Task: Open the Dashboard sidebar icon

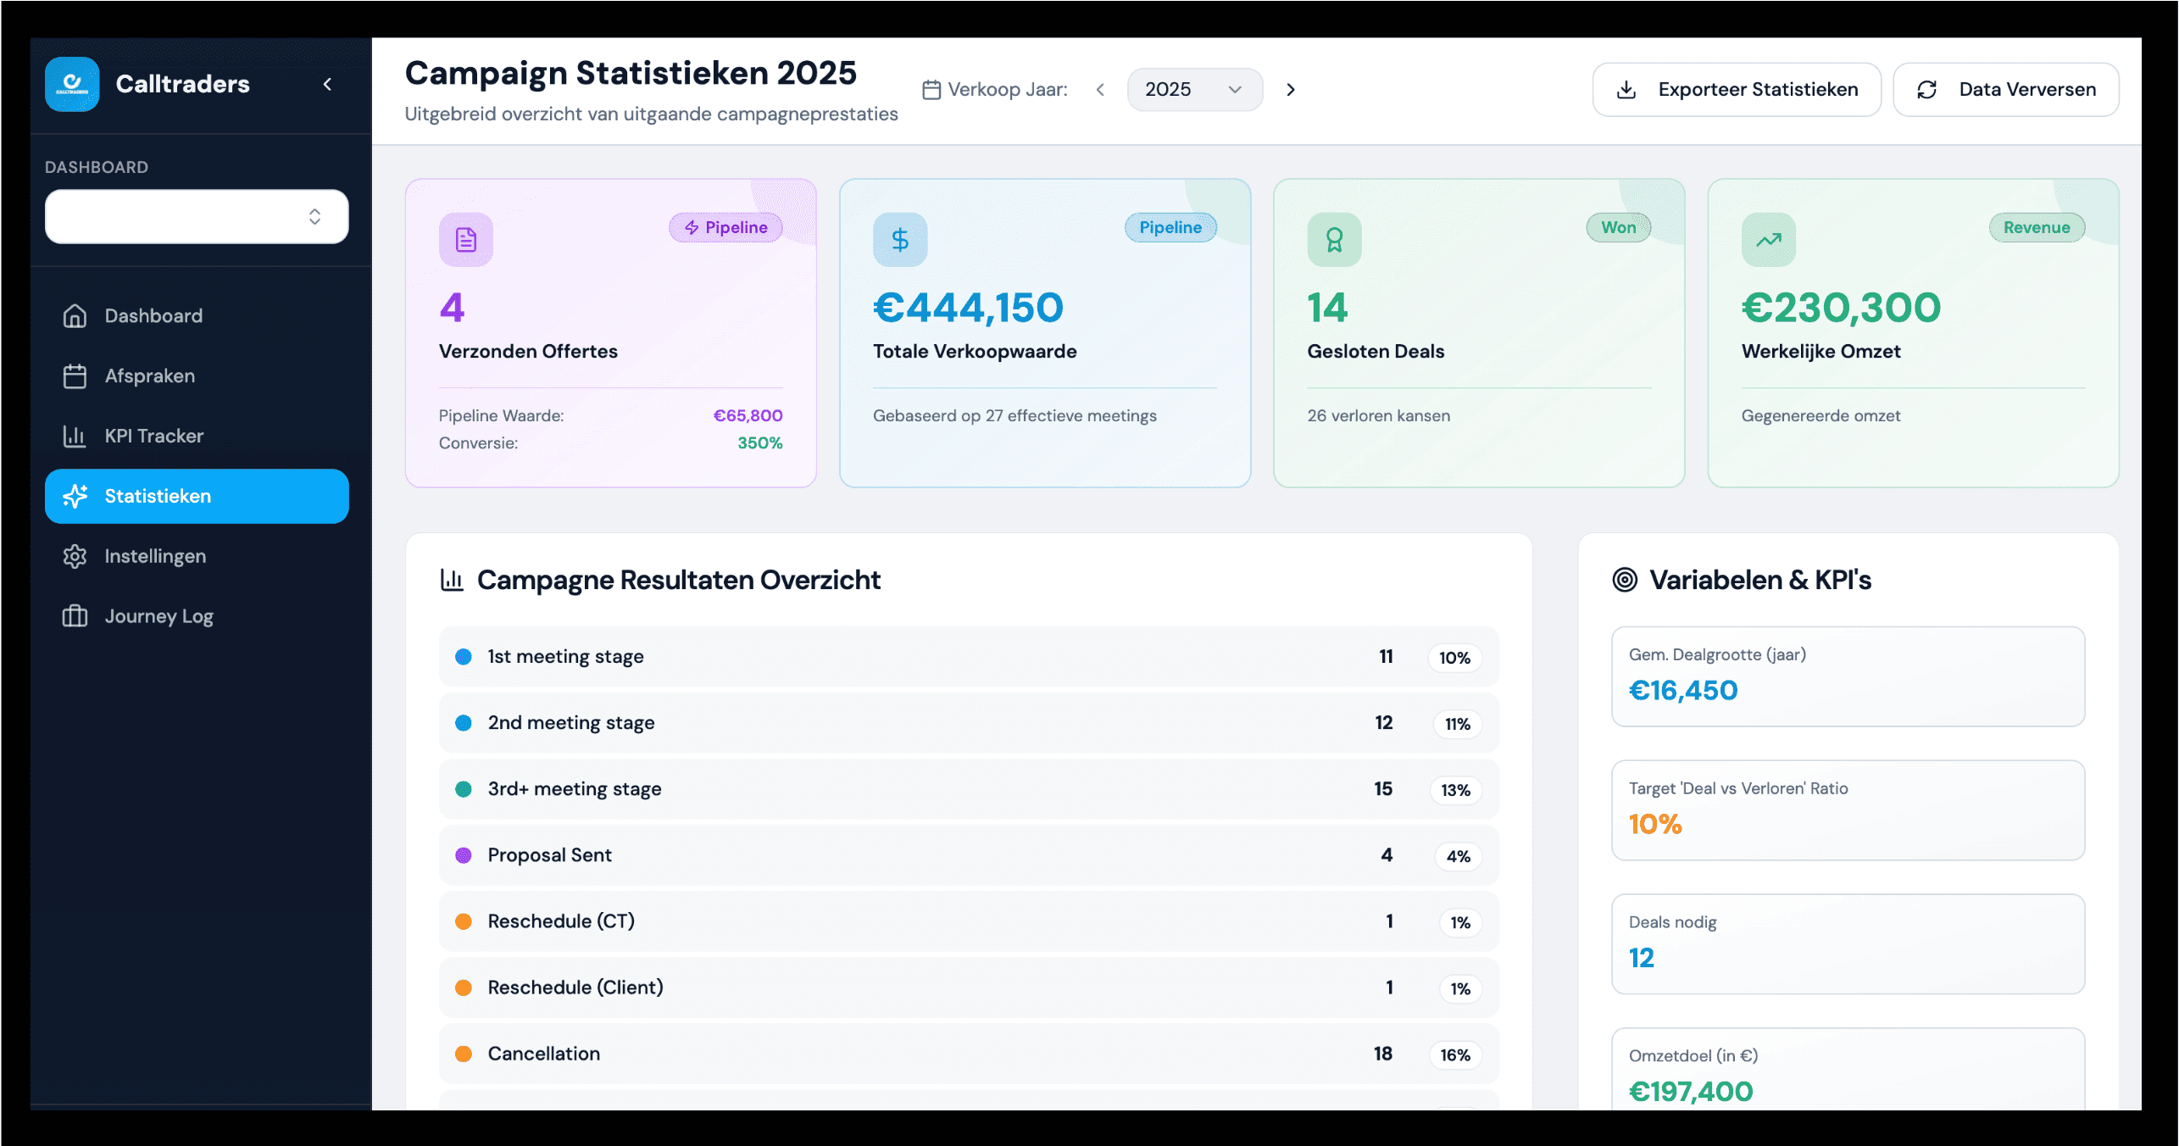Action: (75, 315)
